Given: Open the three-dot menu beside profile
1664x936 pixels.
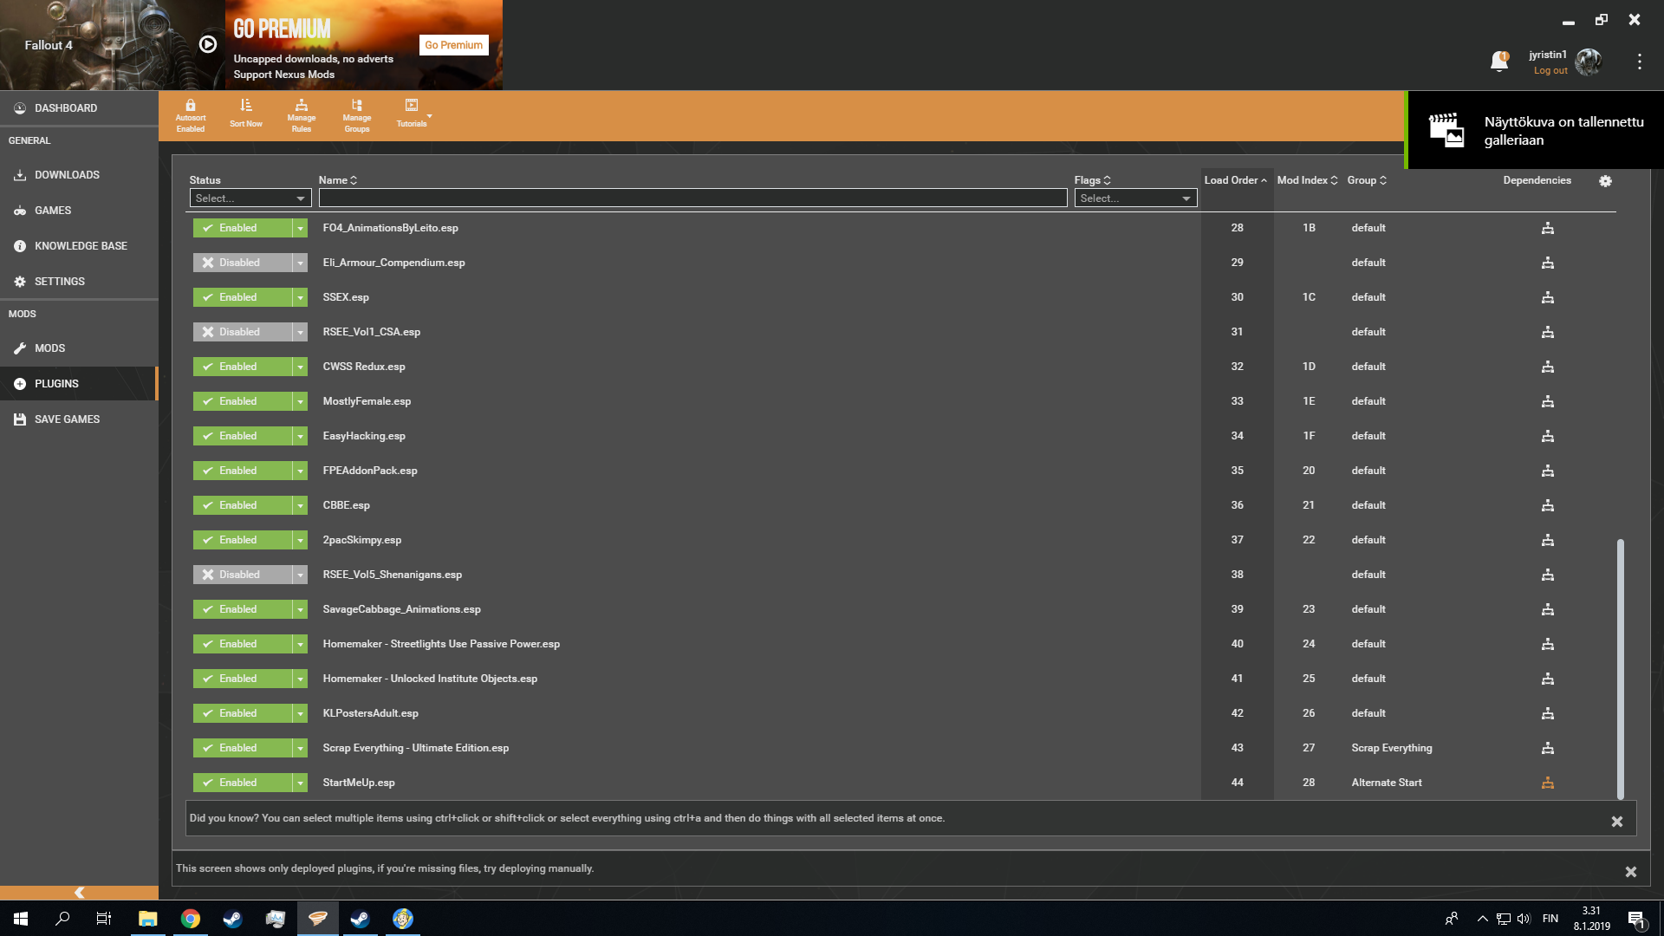Looking at the screenshot, I should (1639, 62).
